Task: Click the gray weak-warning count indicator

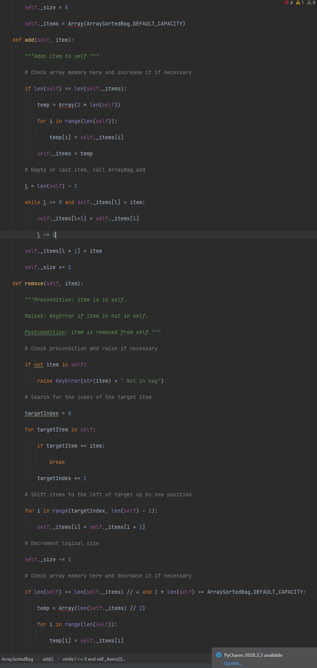Action: [x=311, y=3]
